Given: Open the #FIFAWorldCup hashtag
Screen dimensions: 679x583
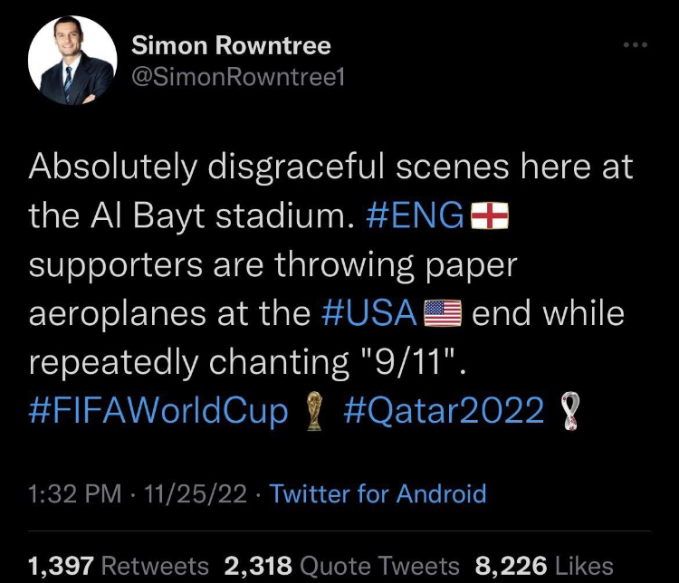Looking at the screenshot, I should (x=158, y=411).
